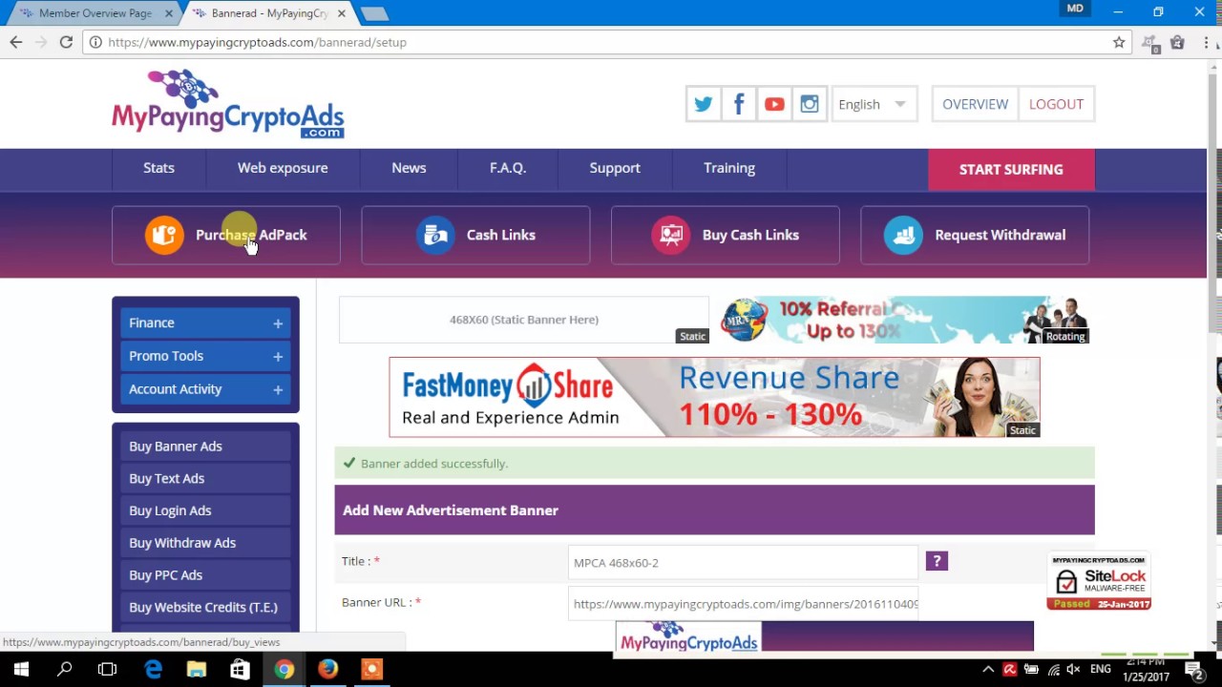
Task: Open Buy Login Ads sidebar link
Action: click(205, 510)
